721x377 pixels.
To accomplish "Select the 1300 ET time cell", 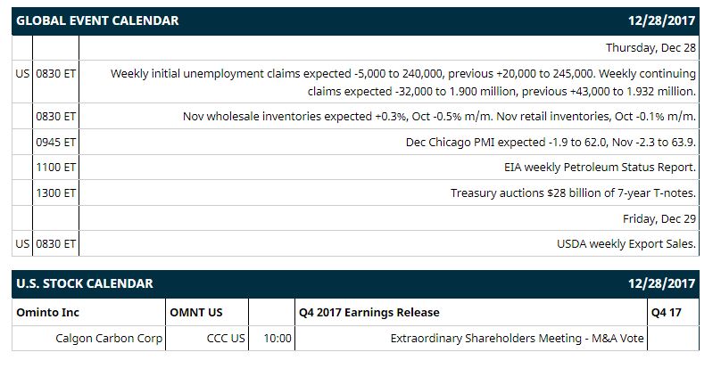I will tap(55, 193).
